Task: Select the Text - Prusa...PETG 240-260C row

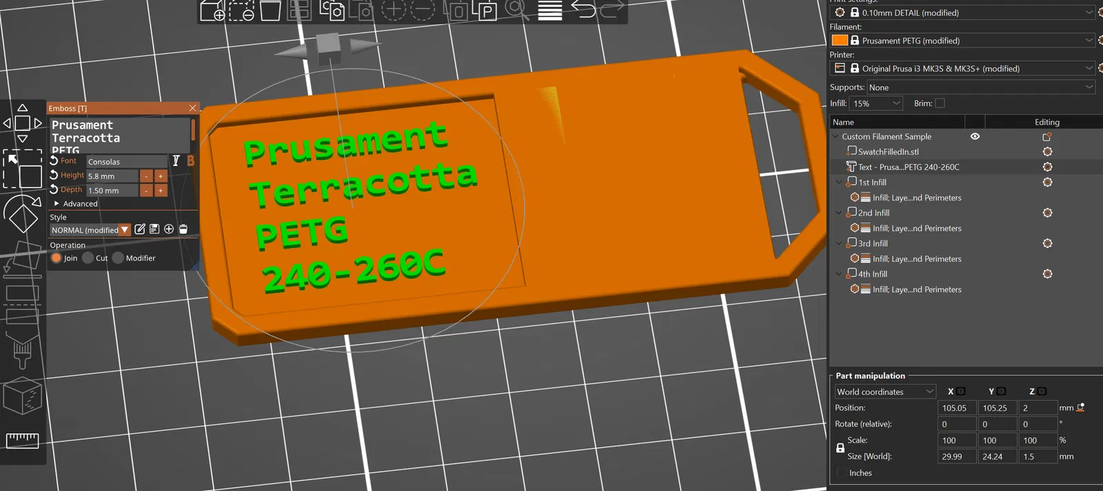Action: click(965, 167)
